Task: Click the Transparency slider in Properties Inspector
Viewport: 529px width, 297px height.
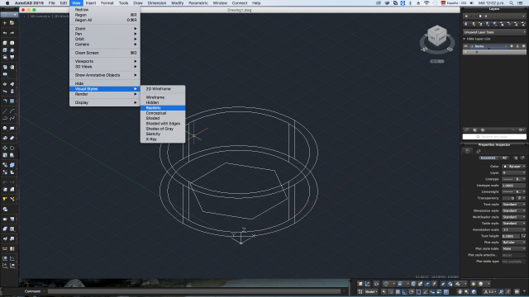Action: 508,198
